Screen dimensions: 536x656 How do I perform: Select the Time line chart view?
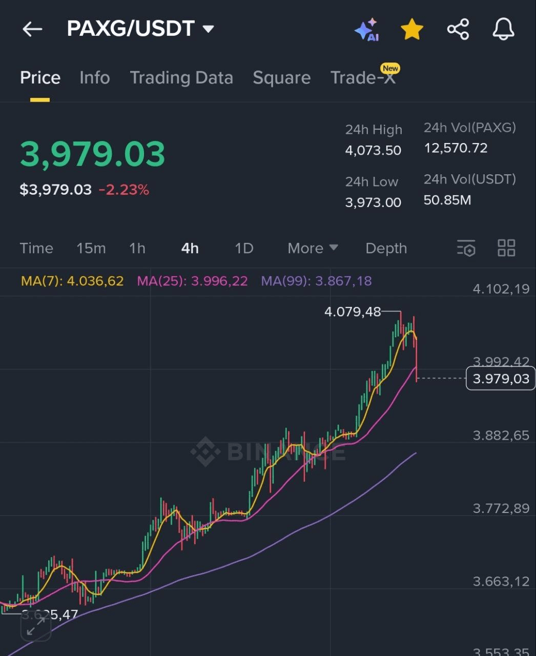tap(36, 248)
